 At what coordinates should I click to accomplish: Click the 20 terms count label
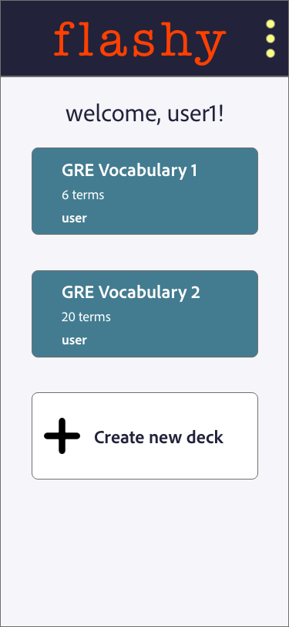tap(86, 317)
